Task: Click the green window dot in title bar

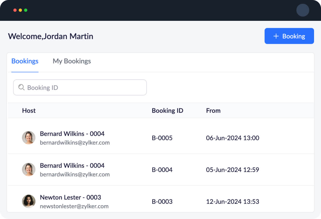Action: click(26, 10)
